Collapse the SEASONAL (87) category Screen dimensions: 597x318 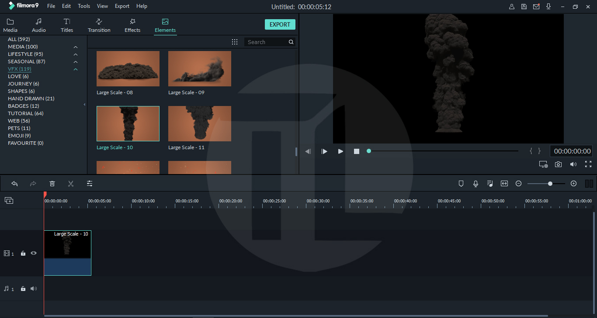76,62
